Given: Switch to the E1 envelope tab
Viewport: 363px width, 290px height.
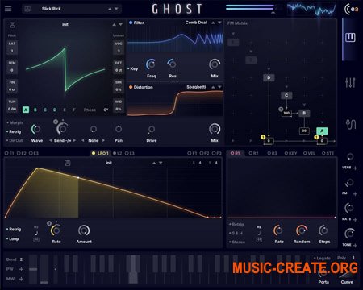Looking at the screenshot, I should [9, 153].
